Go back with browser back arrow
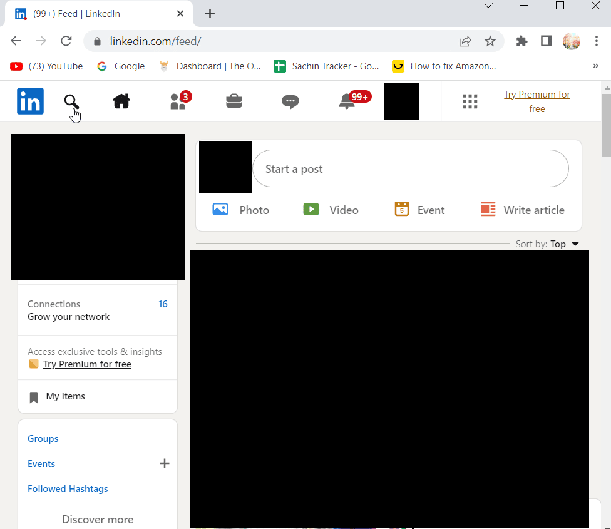Screen dimensions: 611x529 coord(16,41)
